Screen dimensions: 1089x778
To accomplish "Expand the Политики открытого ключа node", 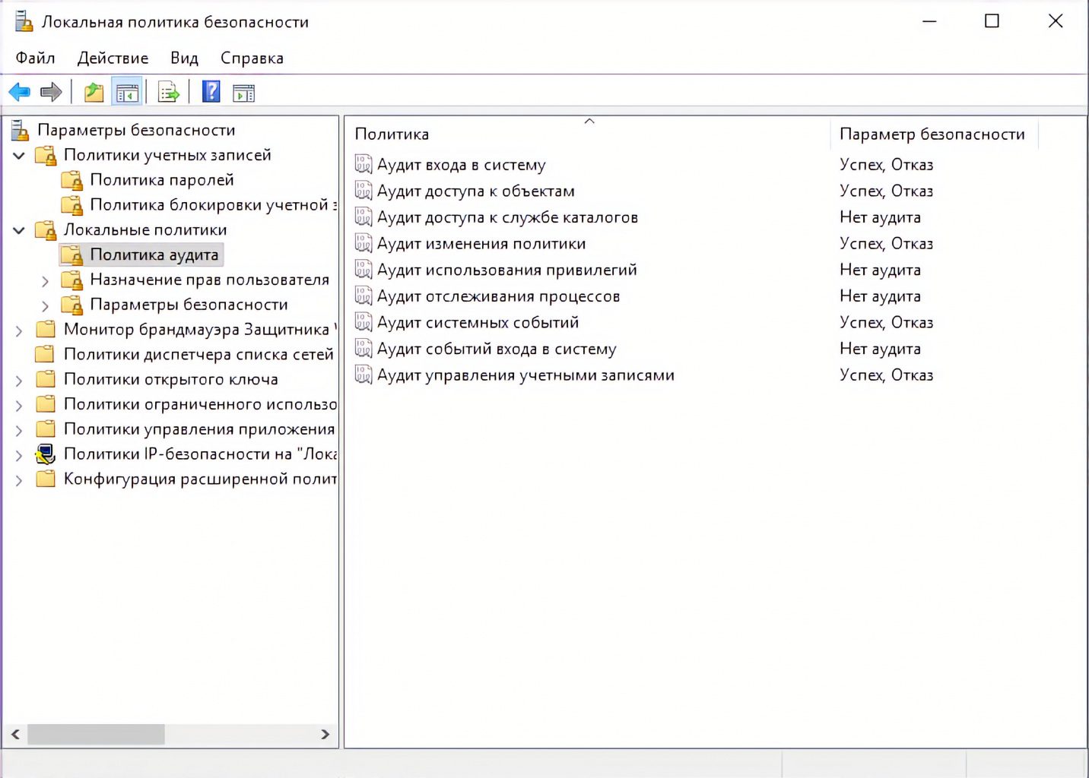I will pos(19,381).
